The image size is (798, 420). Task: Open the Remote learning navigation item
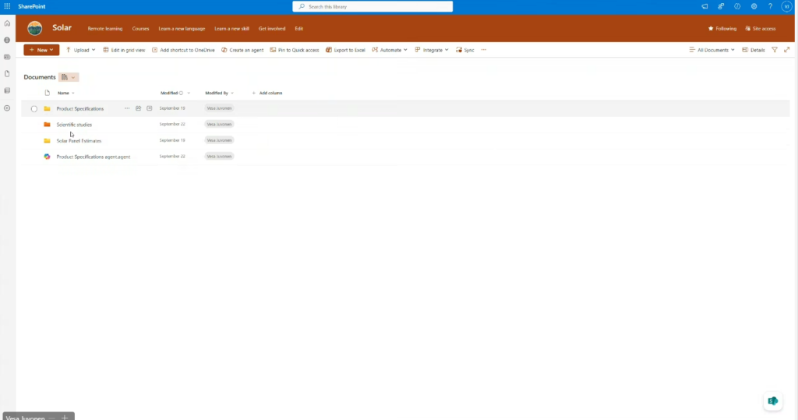(x=104, y=28)
